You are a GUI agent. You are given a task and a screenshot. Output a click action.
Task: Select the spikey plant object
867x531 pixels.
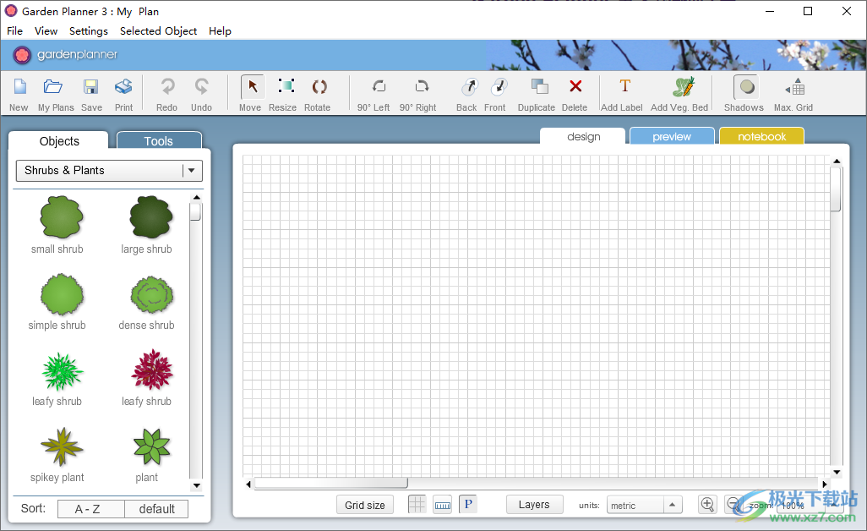(62, 446)
